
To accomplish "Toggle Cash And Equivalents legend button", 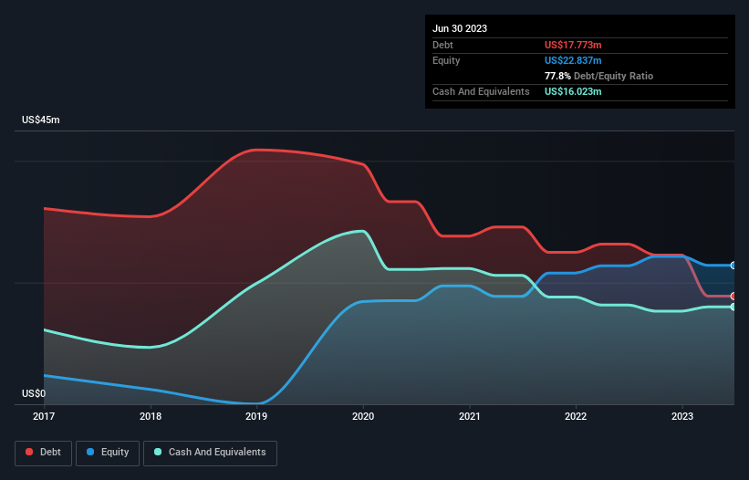I will pos(210,453).
